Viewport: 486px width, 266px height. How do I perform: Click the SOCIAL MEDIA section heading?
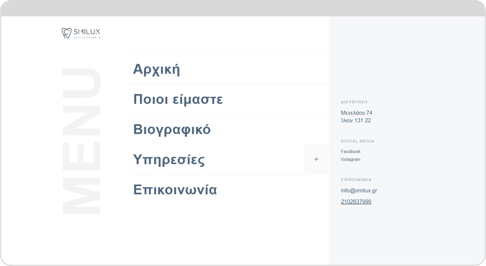pos(357,141)
